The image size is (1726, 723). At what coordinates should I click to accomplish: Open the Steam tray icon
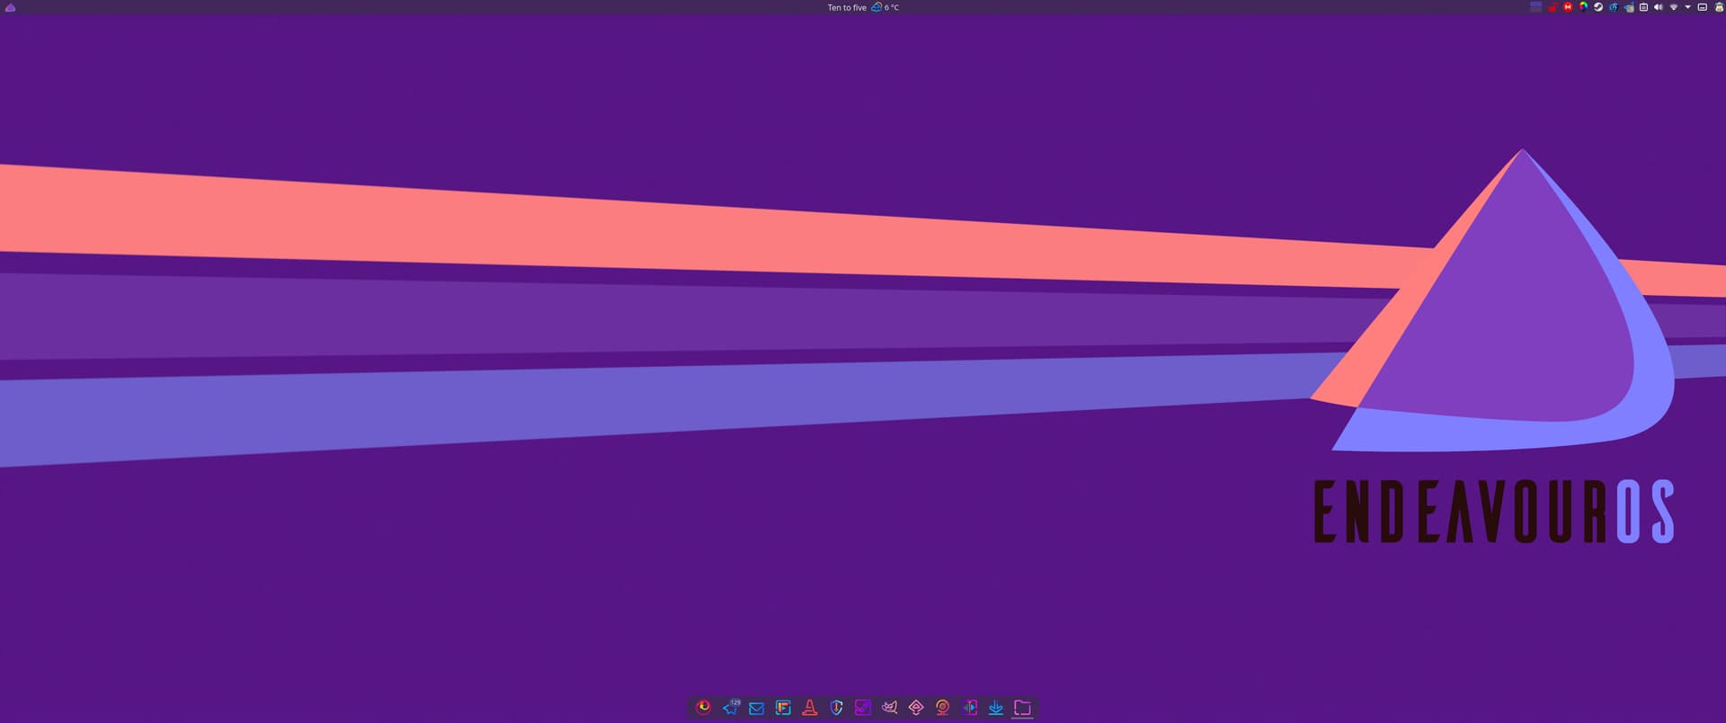1598,7
